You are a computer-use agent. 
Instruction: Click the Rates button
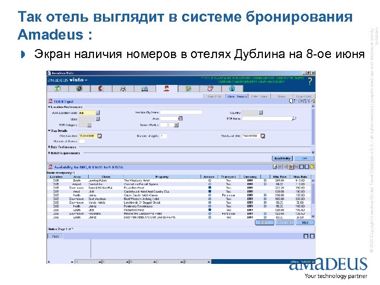264,223
